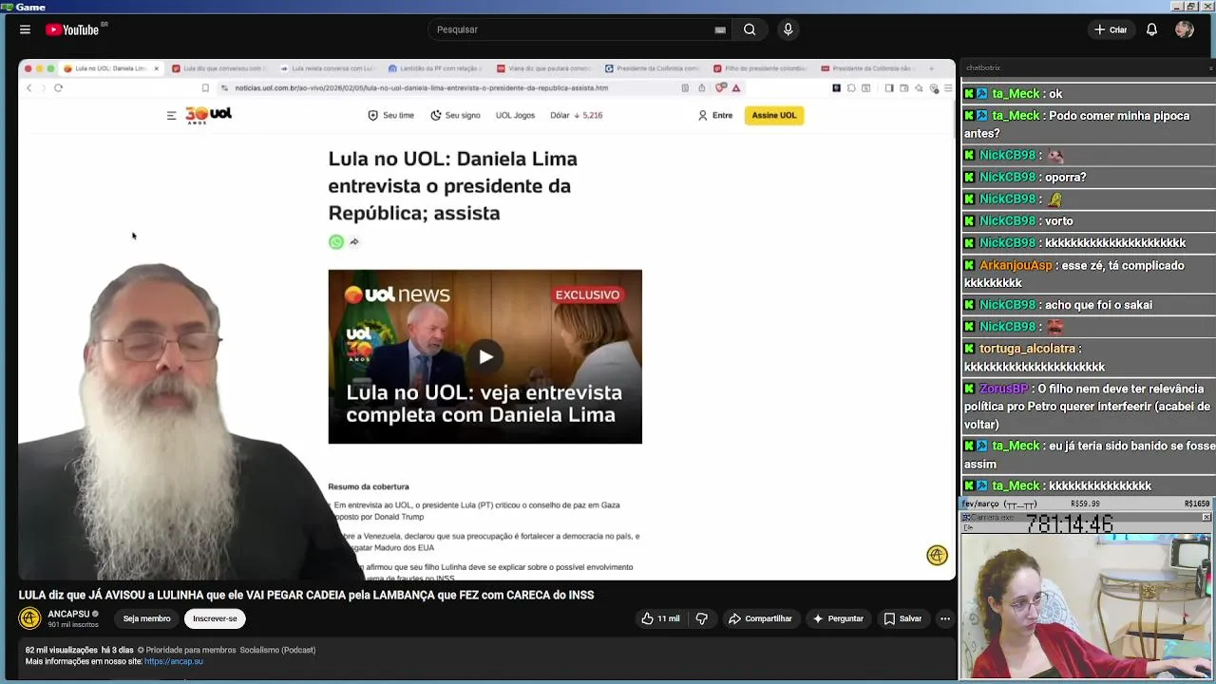
Task: Click the chatbotrix chat header label
Action: click(x=983, y=68)
